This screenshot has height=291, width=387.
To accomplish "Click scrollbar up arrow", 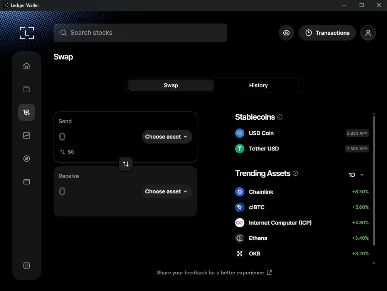I will [x=374, y=113].
